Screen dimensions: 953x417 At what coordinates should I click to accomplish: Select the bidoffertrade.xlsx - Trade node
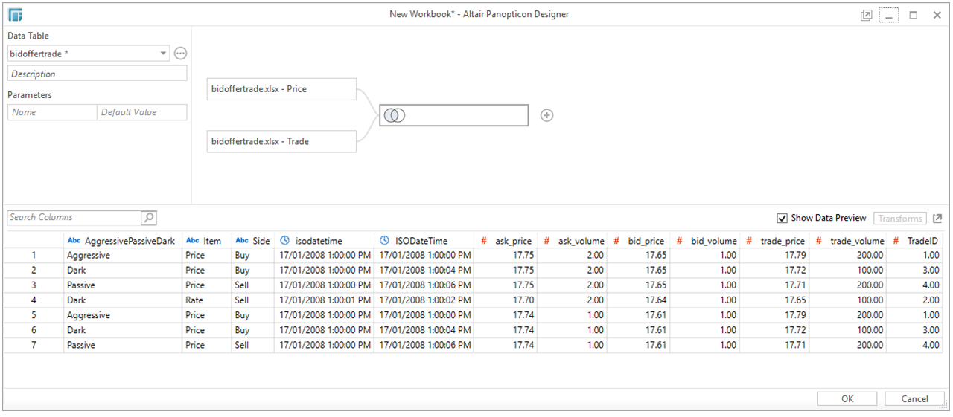[x=281, y=141]
